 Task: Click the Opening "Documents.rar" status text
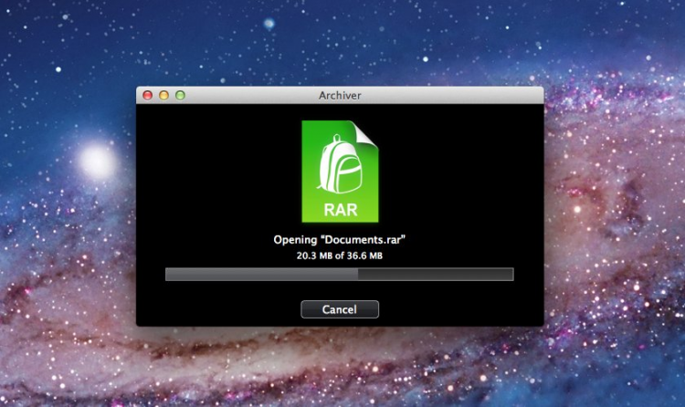[340, 240]
